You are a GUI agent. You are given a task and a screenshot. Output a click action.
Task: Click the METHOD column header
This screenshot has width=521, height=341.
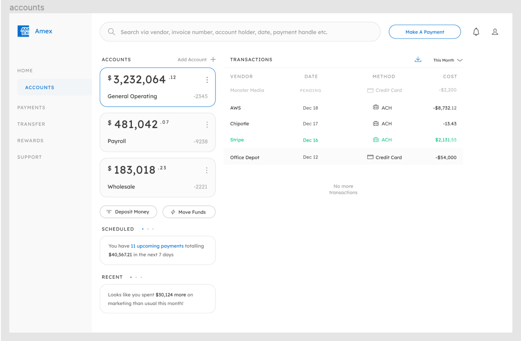pos(384,77)
